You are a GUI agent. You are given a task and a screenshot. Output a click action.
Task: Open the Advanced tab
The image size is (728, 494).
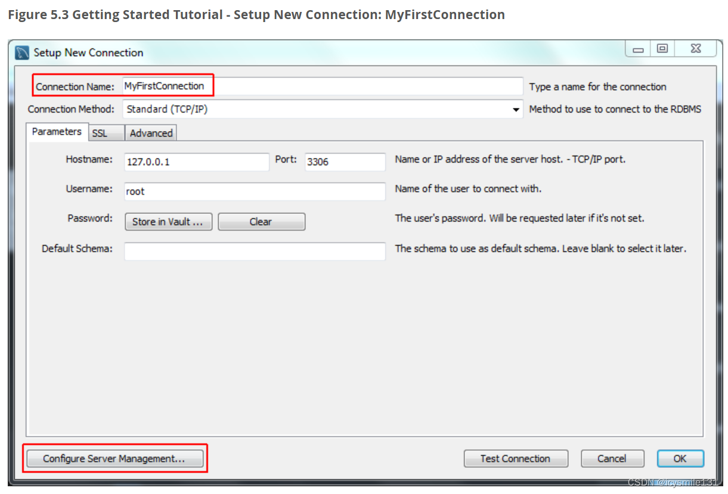click(151, 133)
